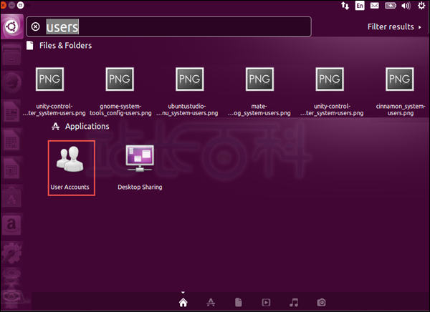This screenshot has width=430, height=312.
Task: Select the Home lens icon
Action: pyautogui.click(x=183, y=303)
